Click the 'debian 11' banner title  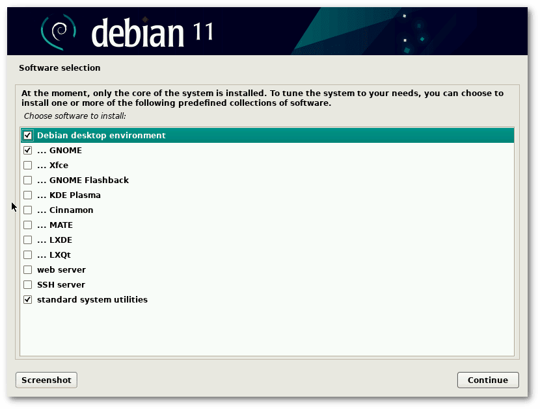[x=152, y=32]
